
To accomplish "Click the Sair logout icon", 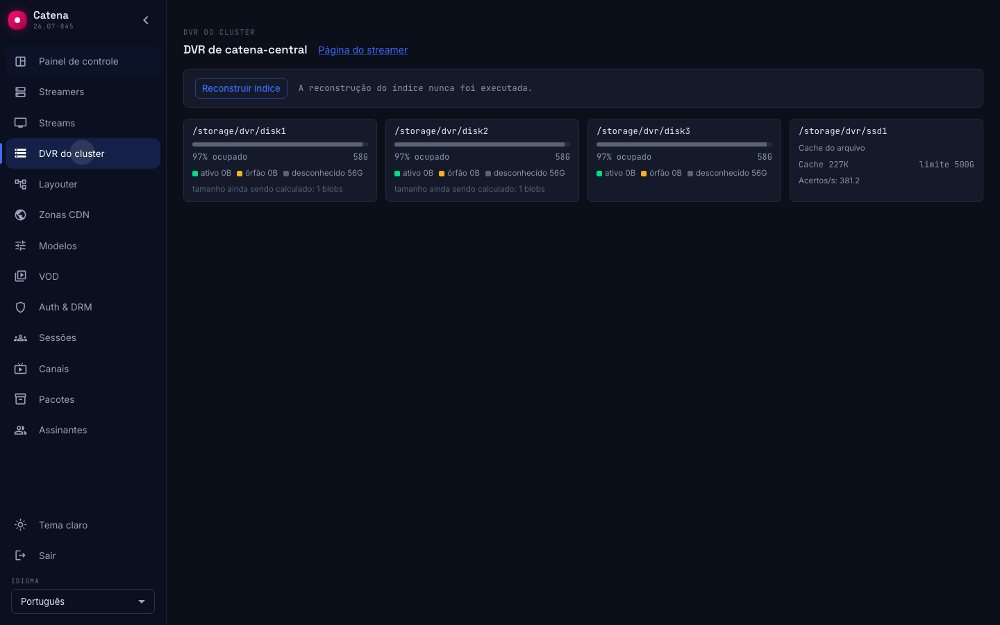I will point(21,556).
